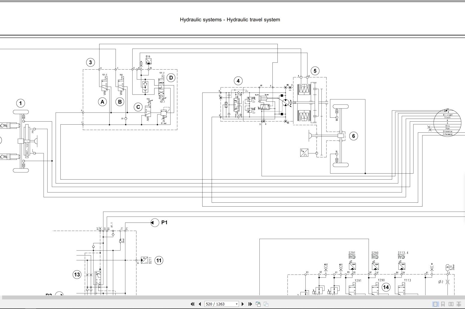
Task: Click the Hydraulic travel system heading text
Action: coord(253,20)
